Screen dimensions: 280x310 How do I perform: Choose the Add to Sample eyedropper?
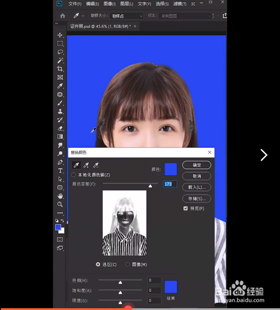point(86,165)
